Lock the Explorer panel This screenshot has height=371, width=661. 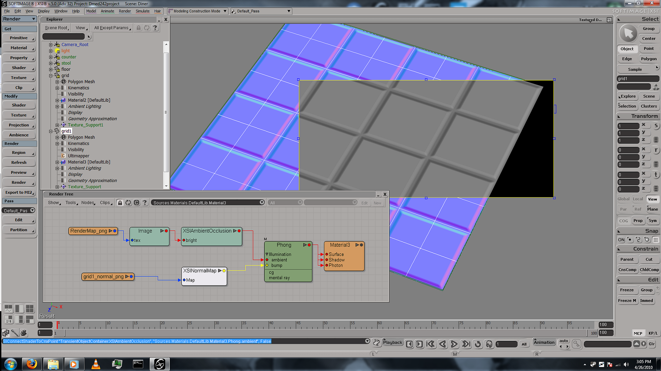(138, 28)
